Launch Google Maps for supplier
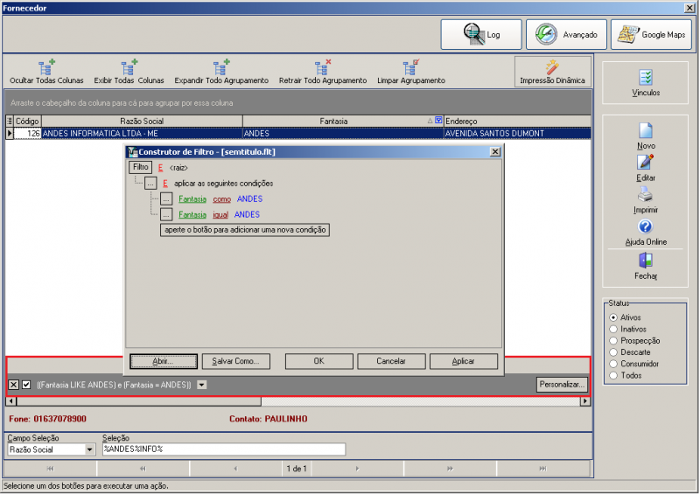 click(651, 34)
